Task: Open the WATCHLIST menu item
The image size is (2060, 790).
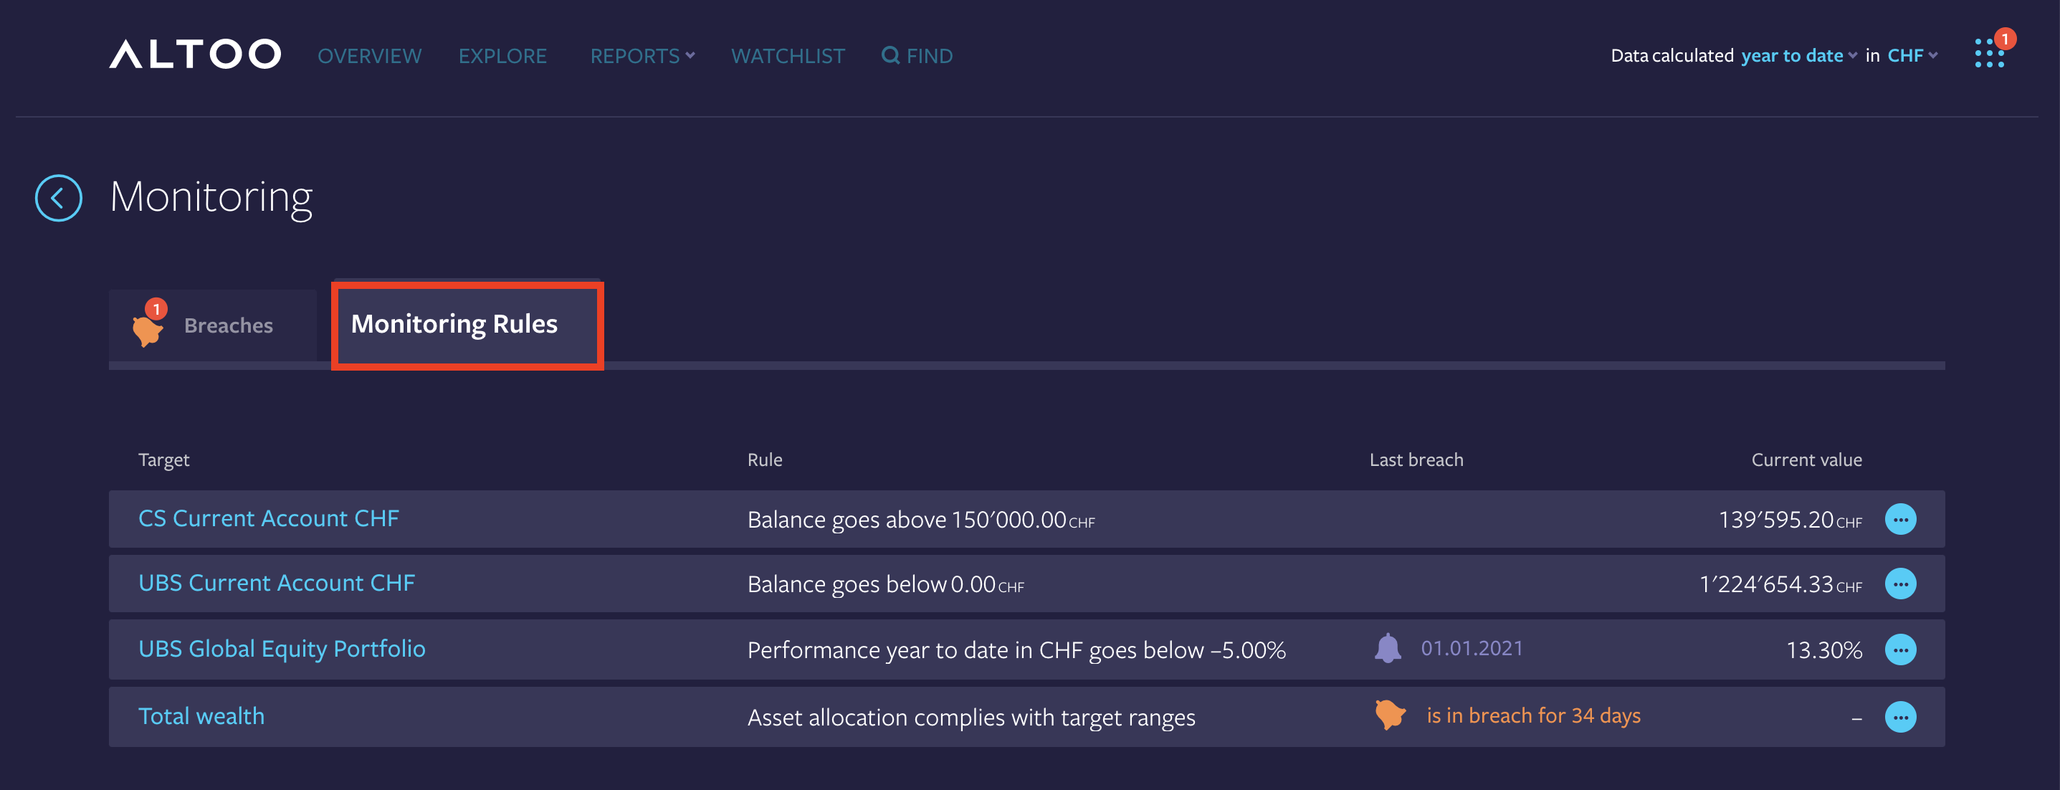Action: (x=788, y=55)
